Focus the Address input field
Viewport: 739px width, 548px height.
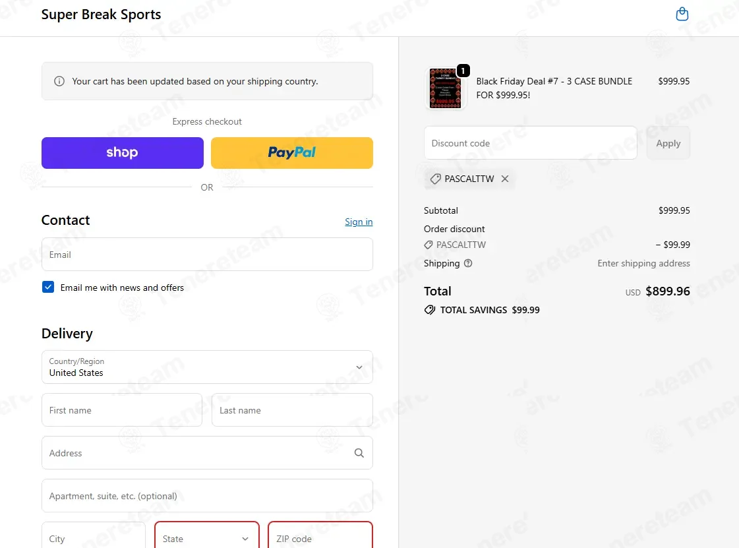207,453
